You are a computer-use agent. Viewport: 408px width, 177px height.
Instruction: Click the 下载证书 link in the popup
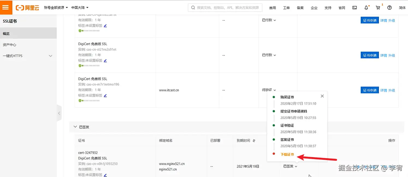click(287, 154)
